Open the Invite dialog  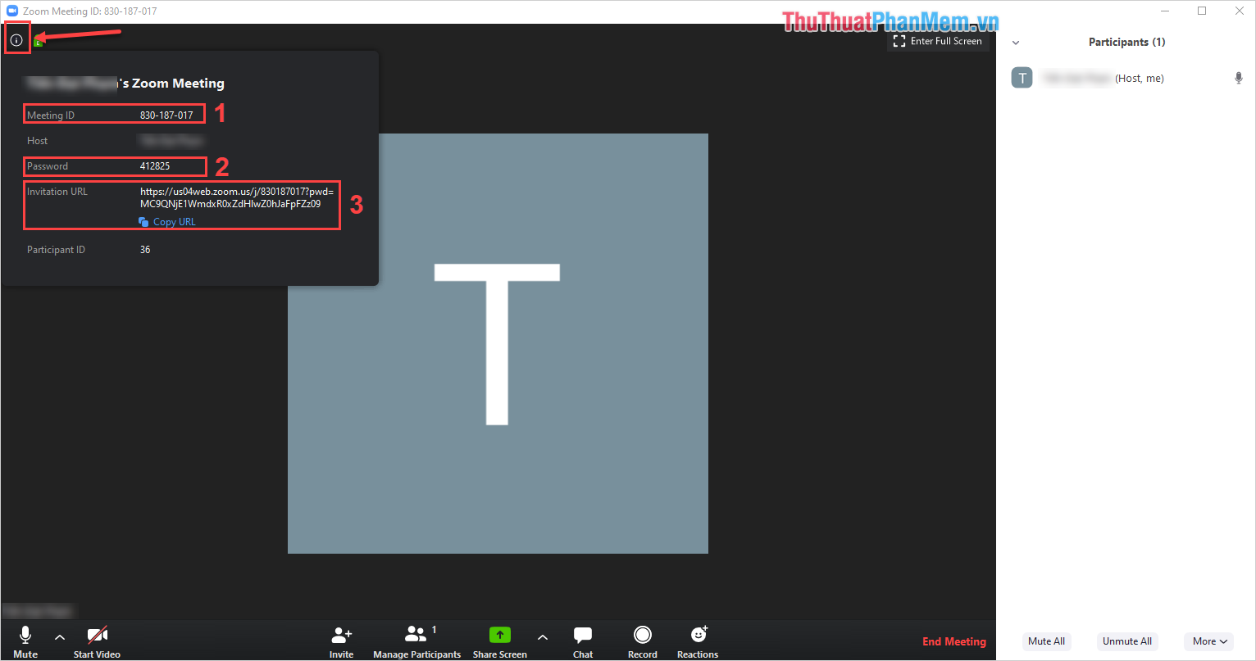pos(341,642)
